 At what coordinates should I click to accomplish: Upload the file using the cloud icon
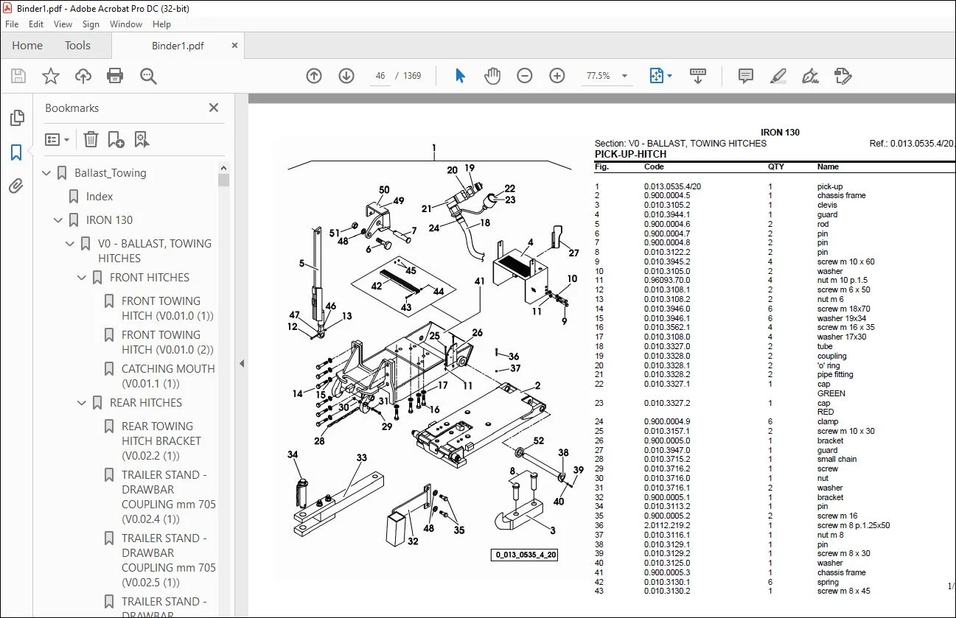click(x=83, y=76)
